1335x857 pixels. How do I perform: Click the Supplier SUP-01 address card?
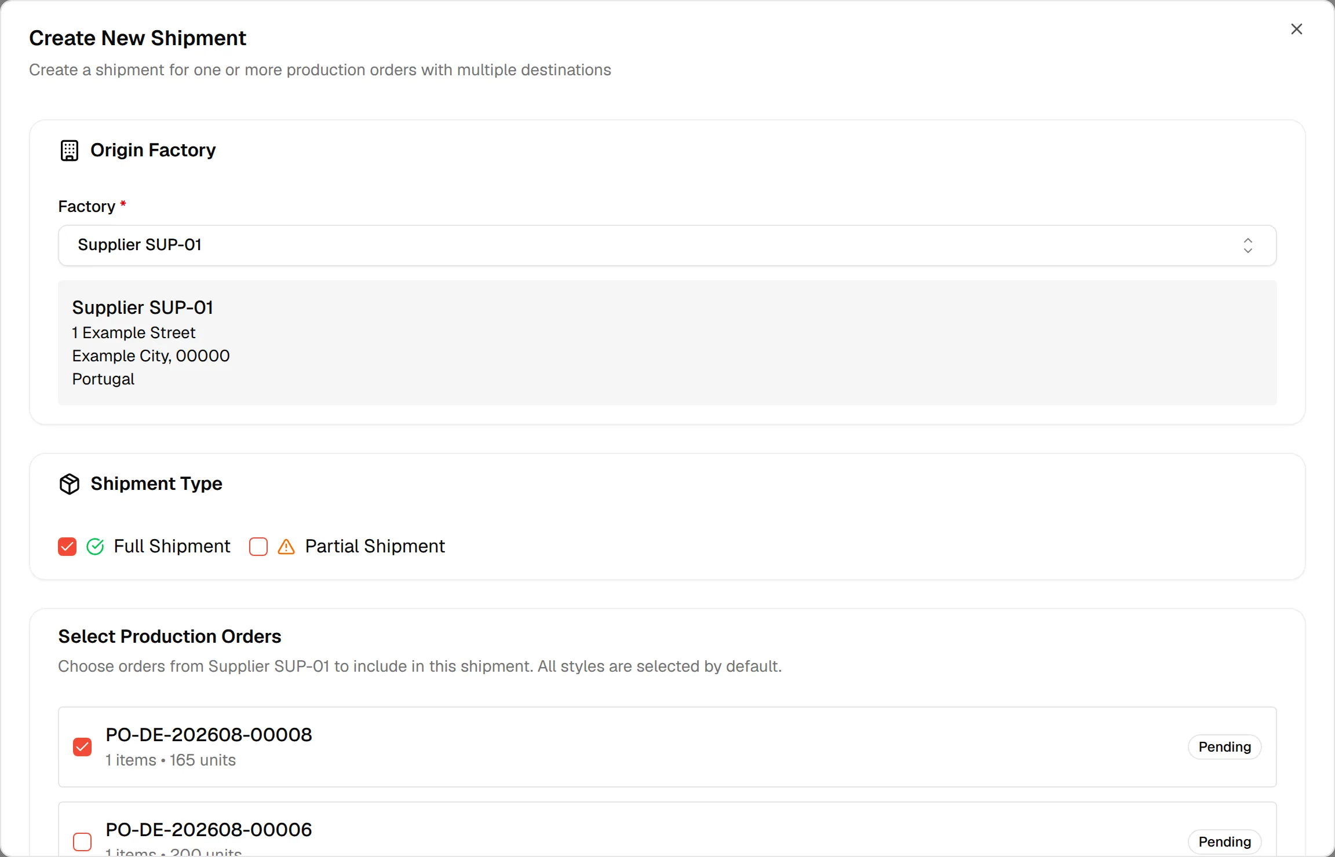tap(667, 343)
